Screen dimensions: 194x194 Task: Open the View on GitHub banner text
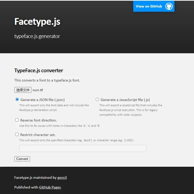click(149, 6)
